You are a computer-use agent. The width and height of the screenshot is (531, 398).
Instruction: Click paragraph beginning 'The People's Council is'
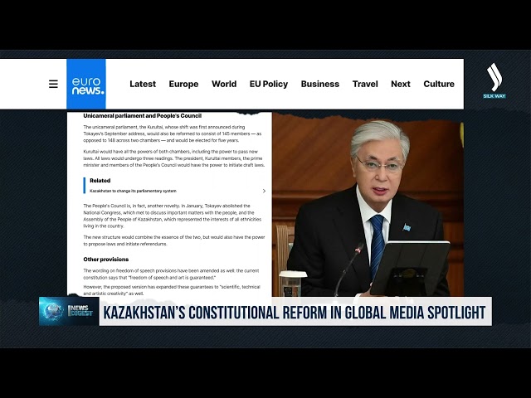pos(173,216)
